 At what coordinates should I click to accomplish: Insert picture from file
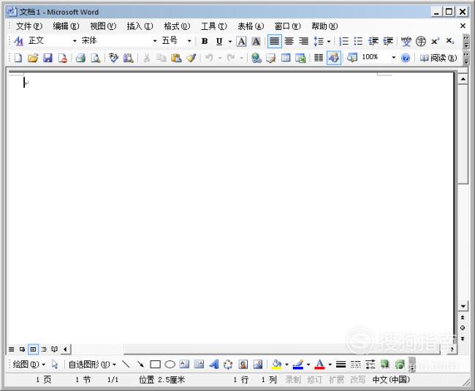pyautogui.click(x=258, y=364)
